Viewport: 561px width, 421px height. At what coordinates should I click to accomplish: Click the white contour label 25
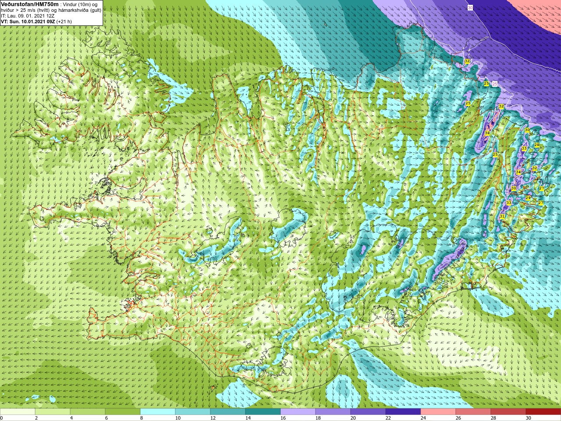pos(495,84)
